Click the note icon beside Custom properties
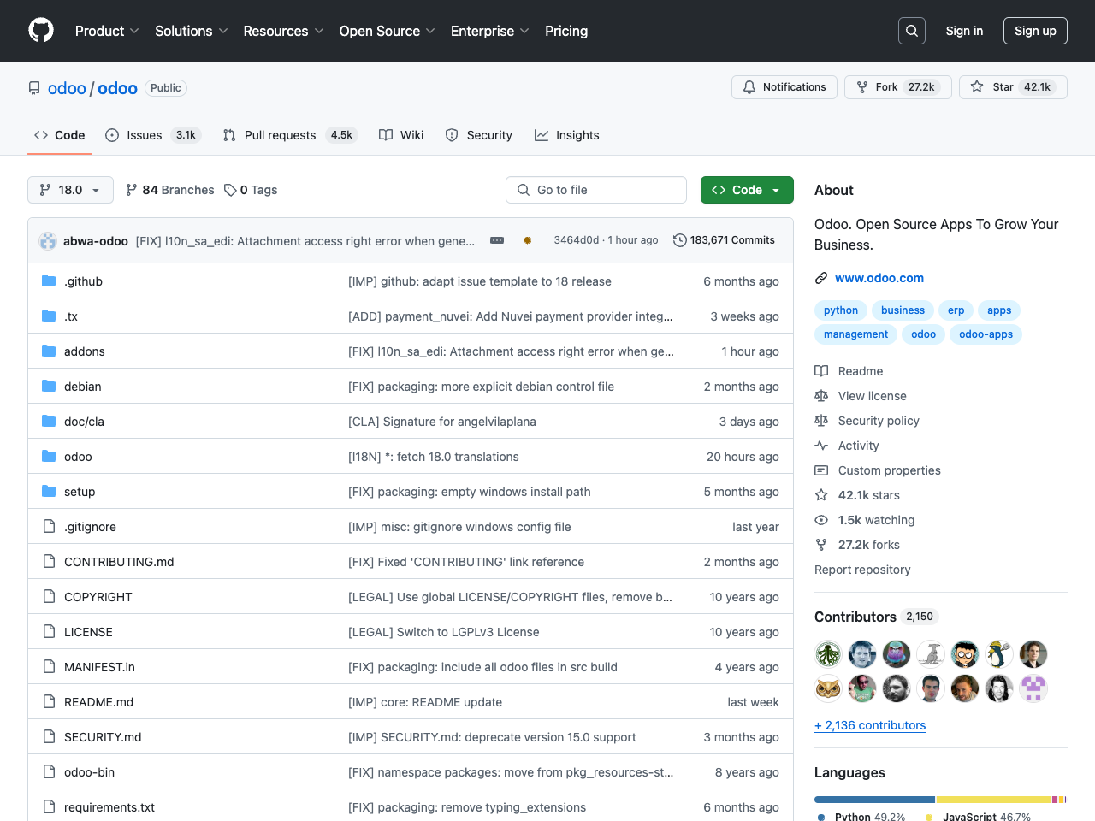Viewport: 1095px width, 821px height. tap(821, 470)
